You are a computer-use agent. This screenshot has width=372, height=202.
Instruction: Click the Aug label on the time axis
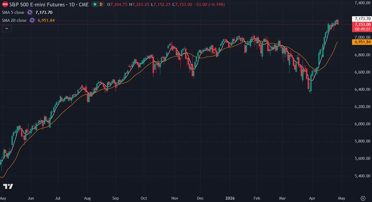pos(88,198)
